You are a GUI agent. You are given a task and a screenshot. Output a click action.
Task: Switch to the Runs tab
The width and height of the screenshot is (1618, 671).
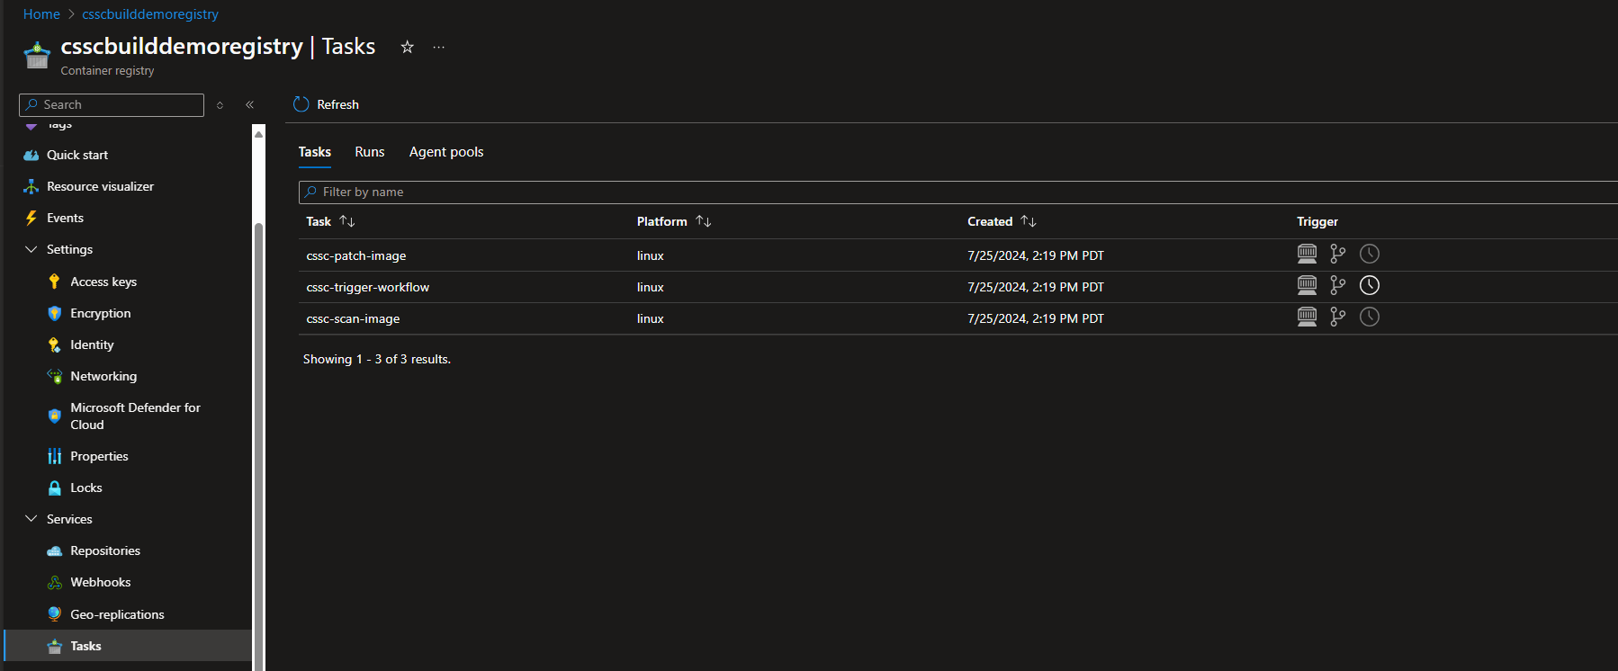click(370, 152)
